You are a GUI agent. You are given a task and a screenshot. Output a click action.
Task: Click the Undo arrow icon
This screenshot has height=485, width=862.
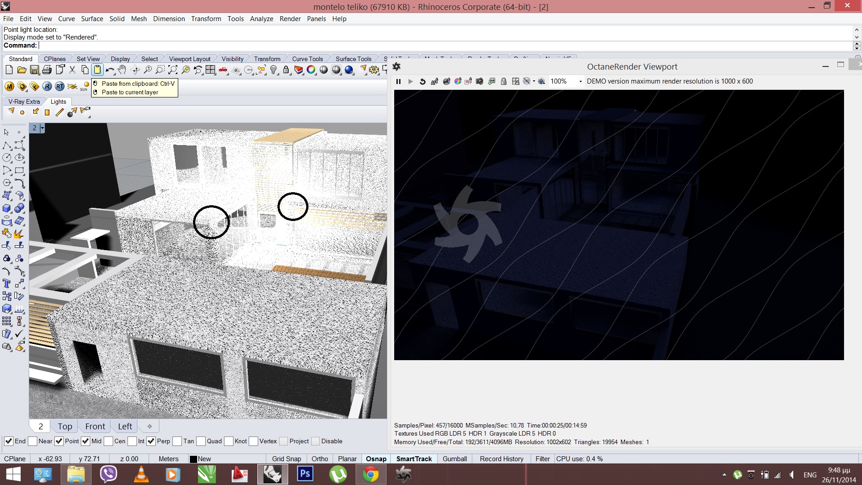point(110,70)
